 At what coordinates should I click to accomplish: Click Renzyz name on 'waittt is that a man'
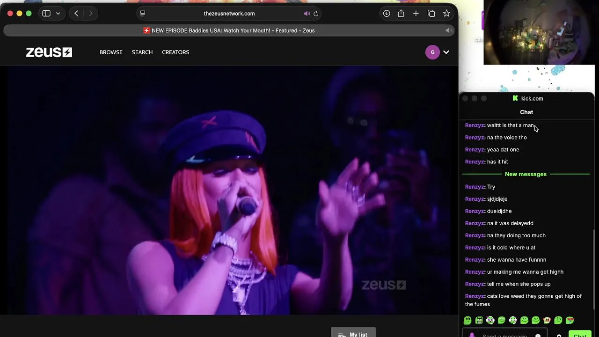tap(475, 125)
